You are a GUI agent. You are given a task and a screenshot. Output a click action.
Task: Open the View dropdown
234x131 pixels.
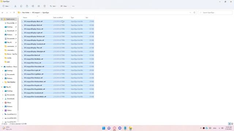click(64, 6)
